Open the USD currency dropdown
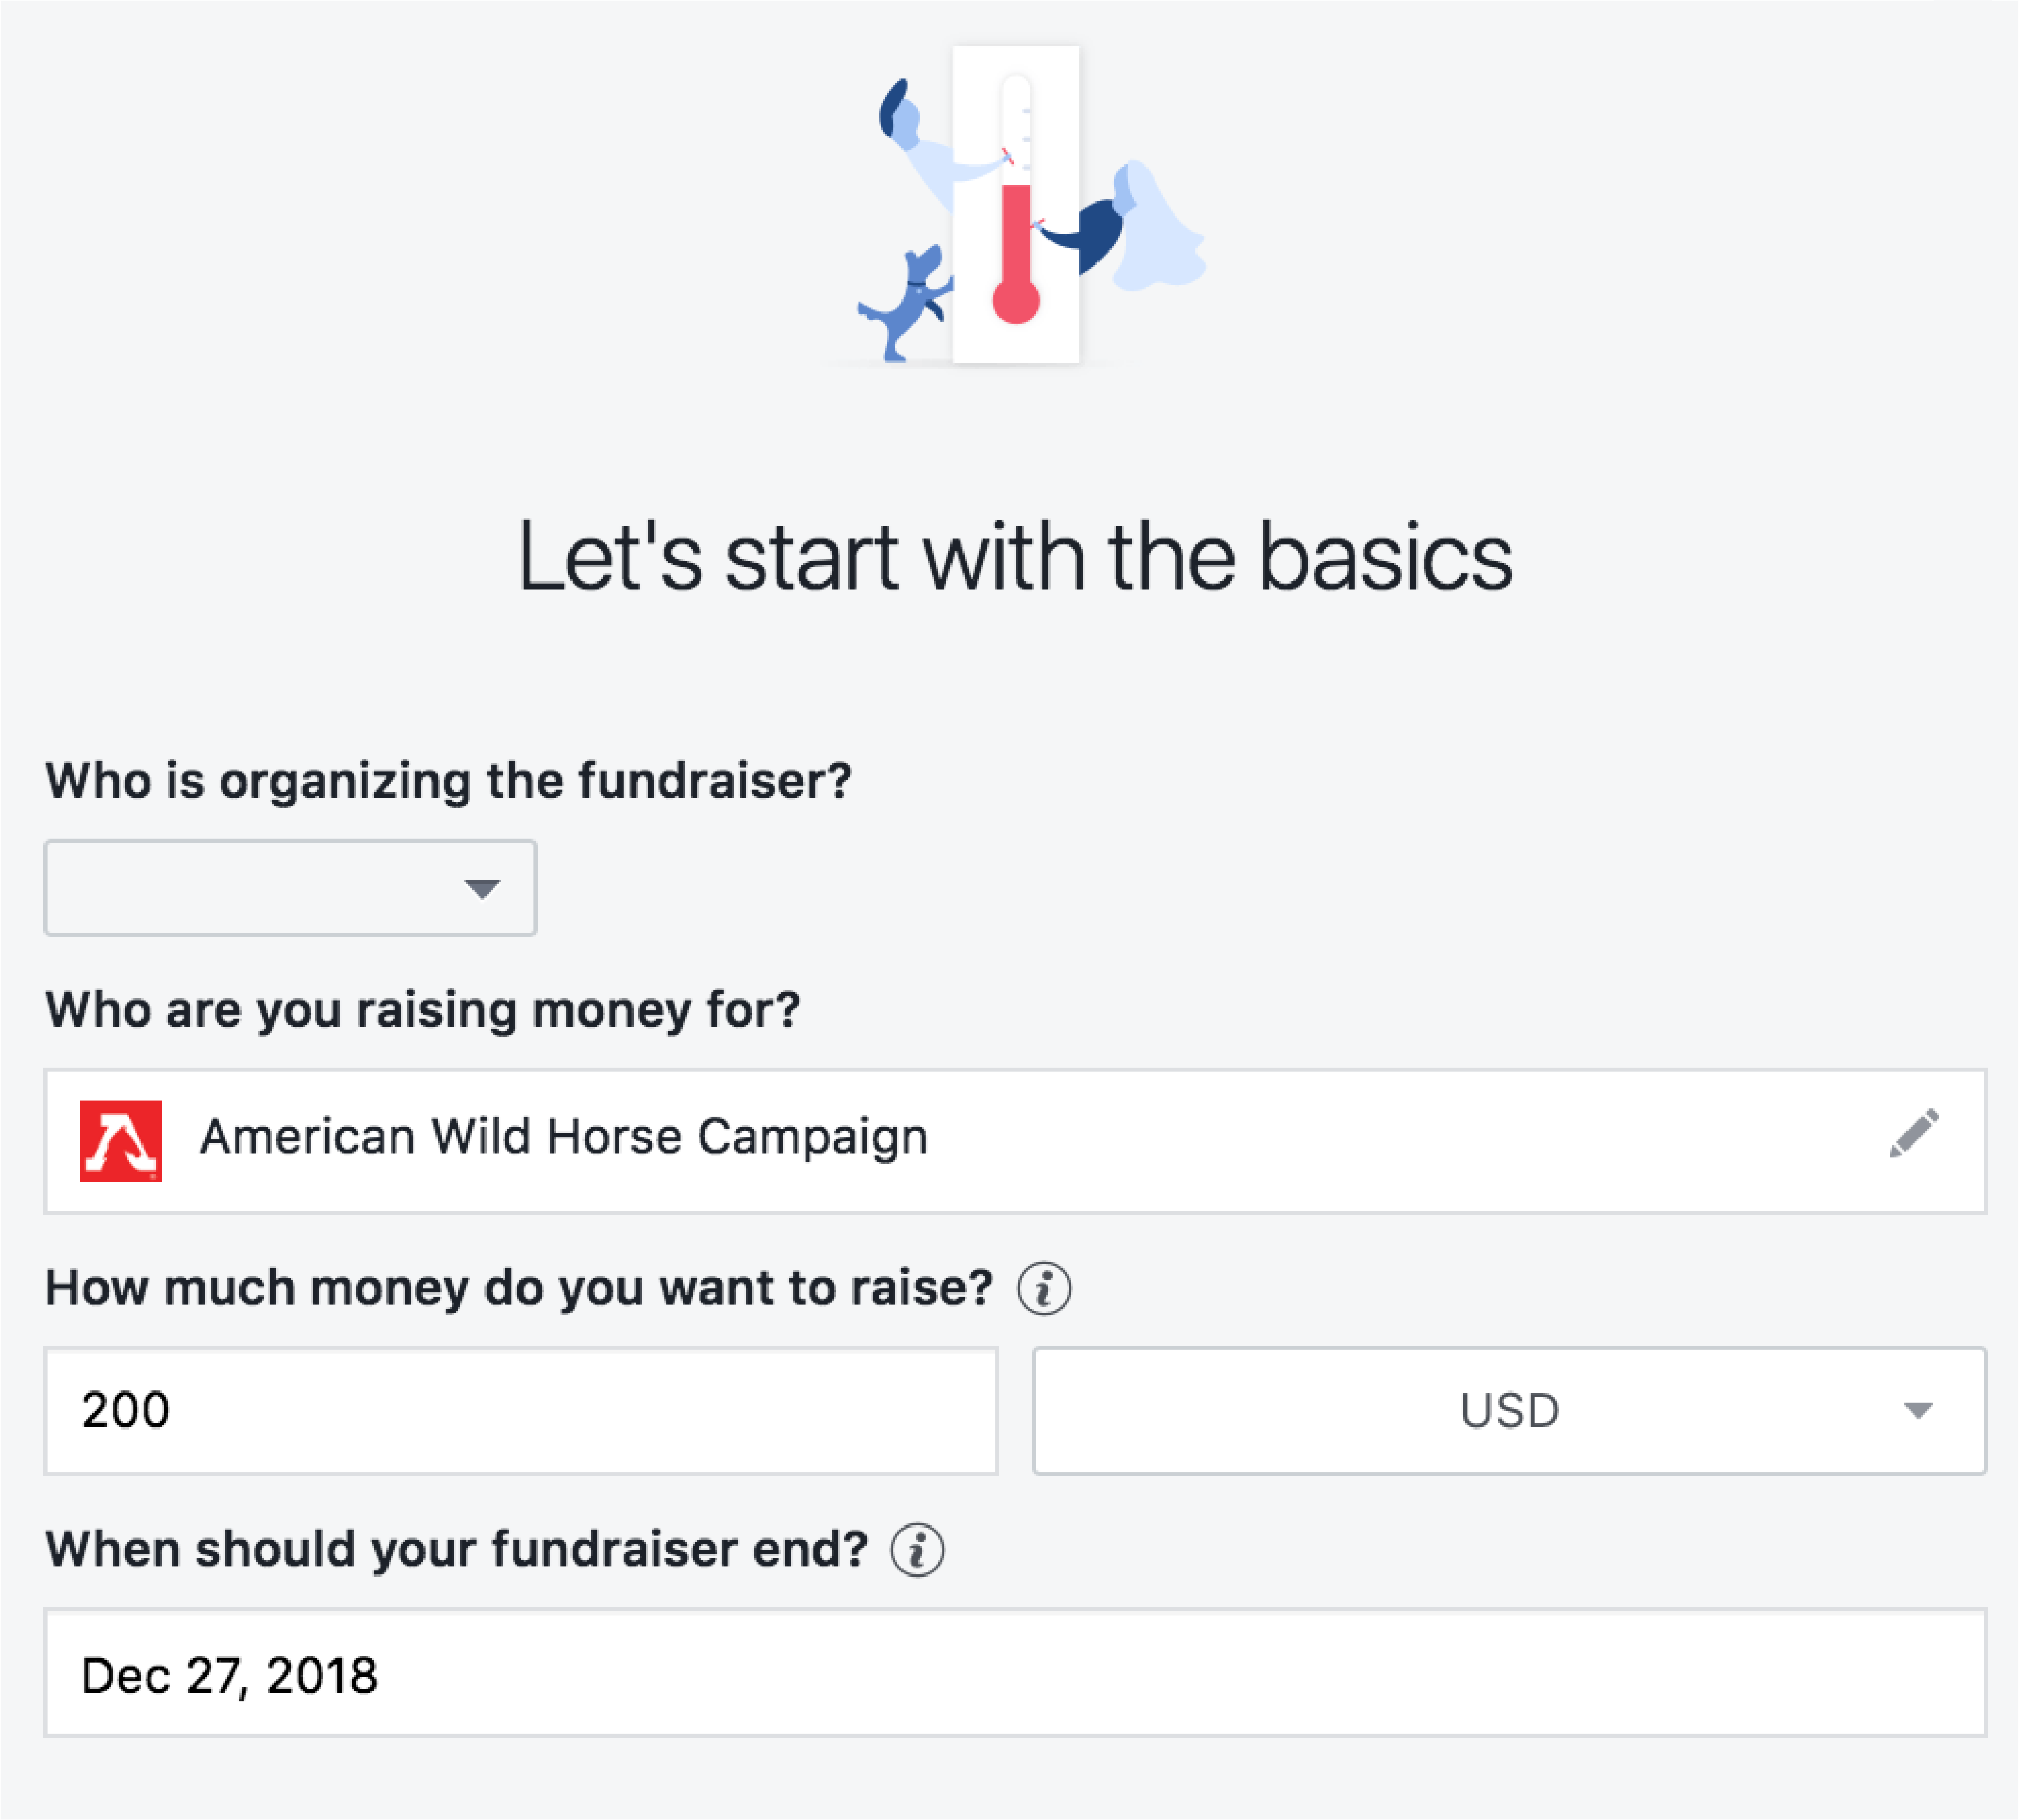 (1509, 1411)
